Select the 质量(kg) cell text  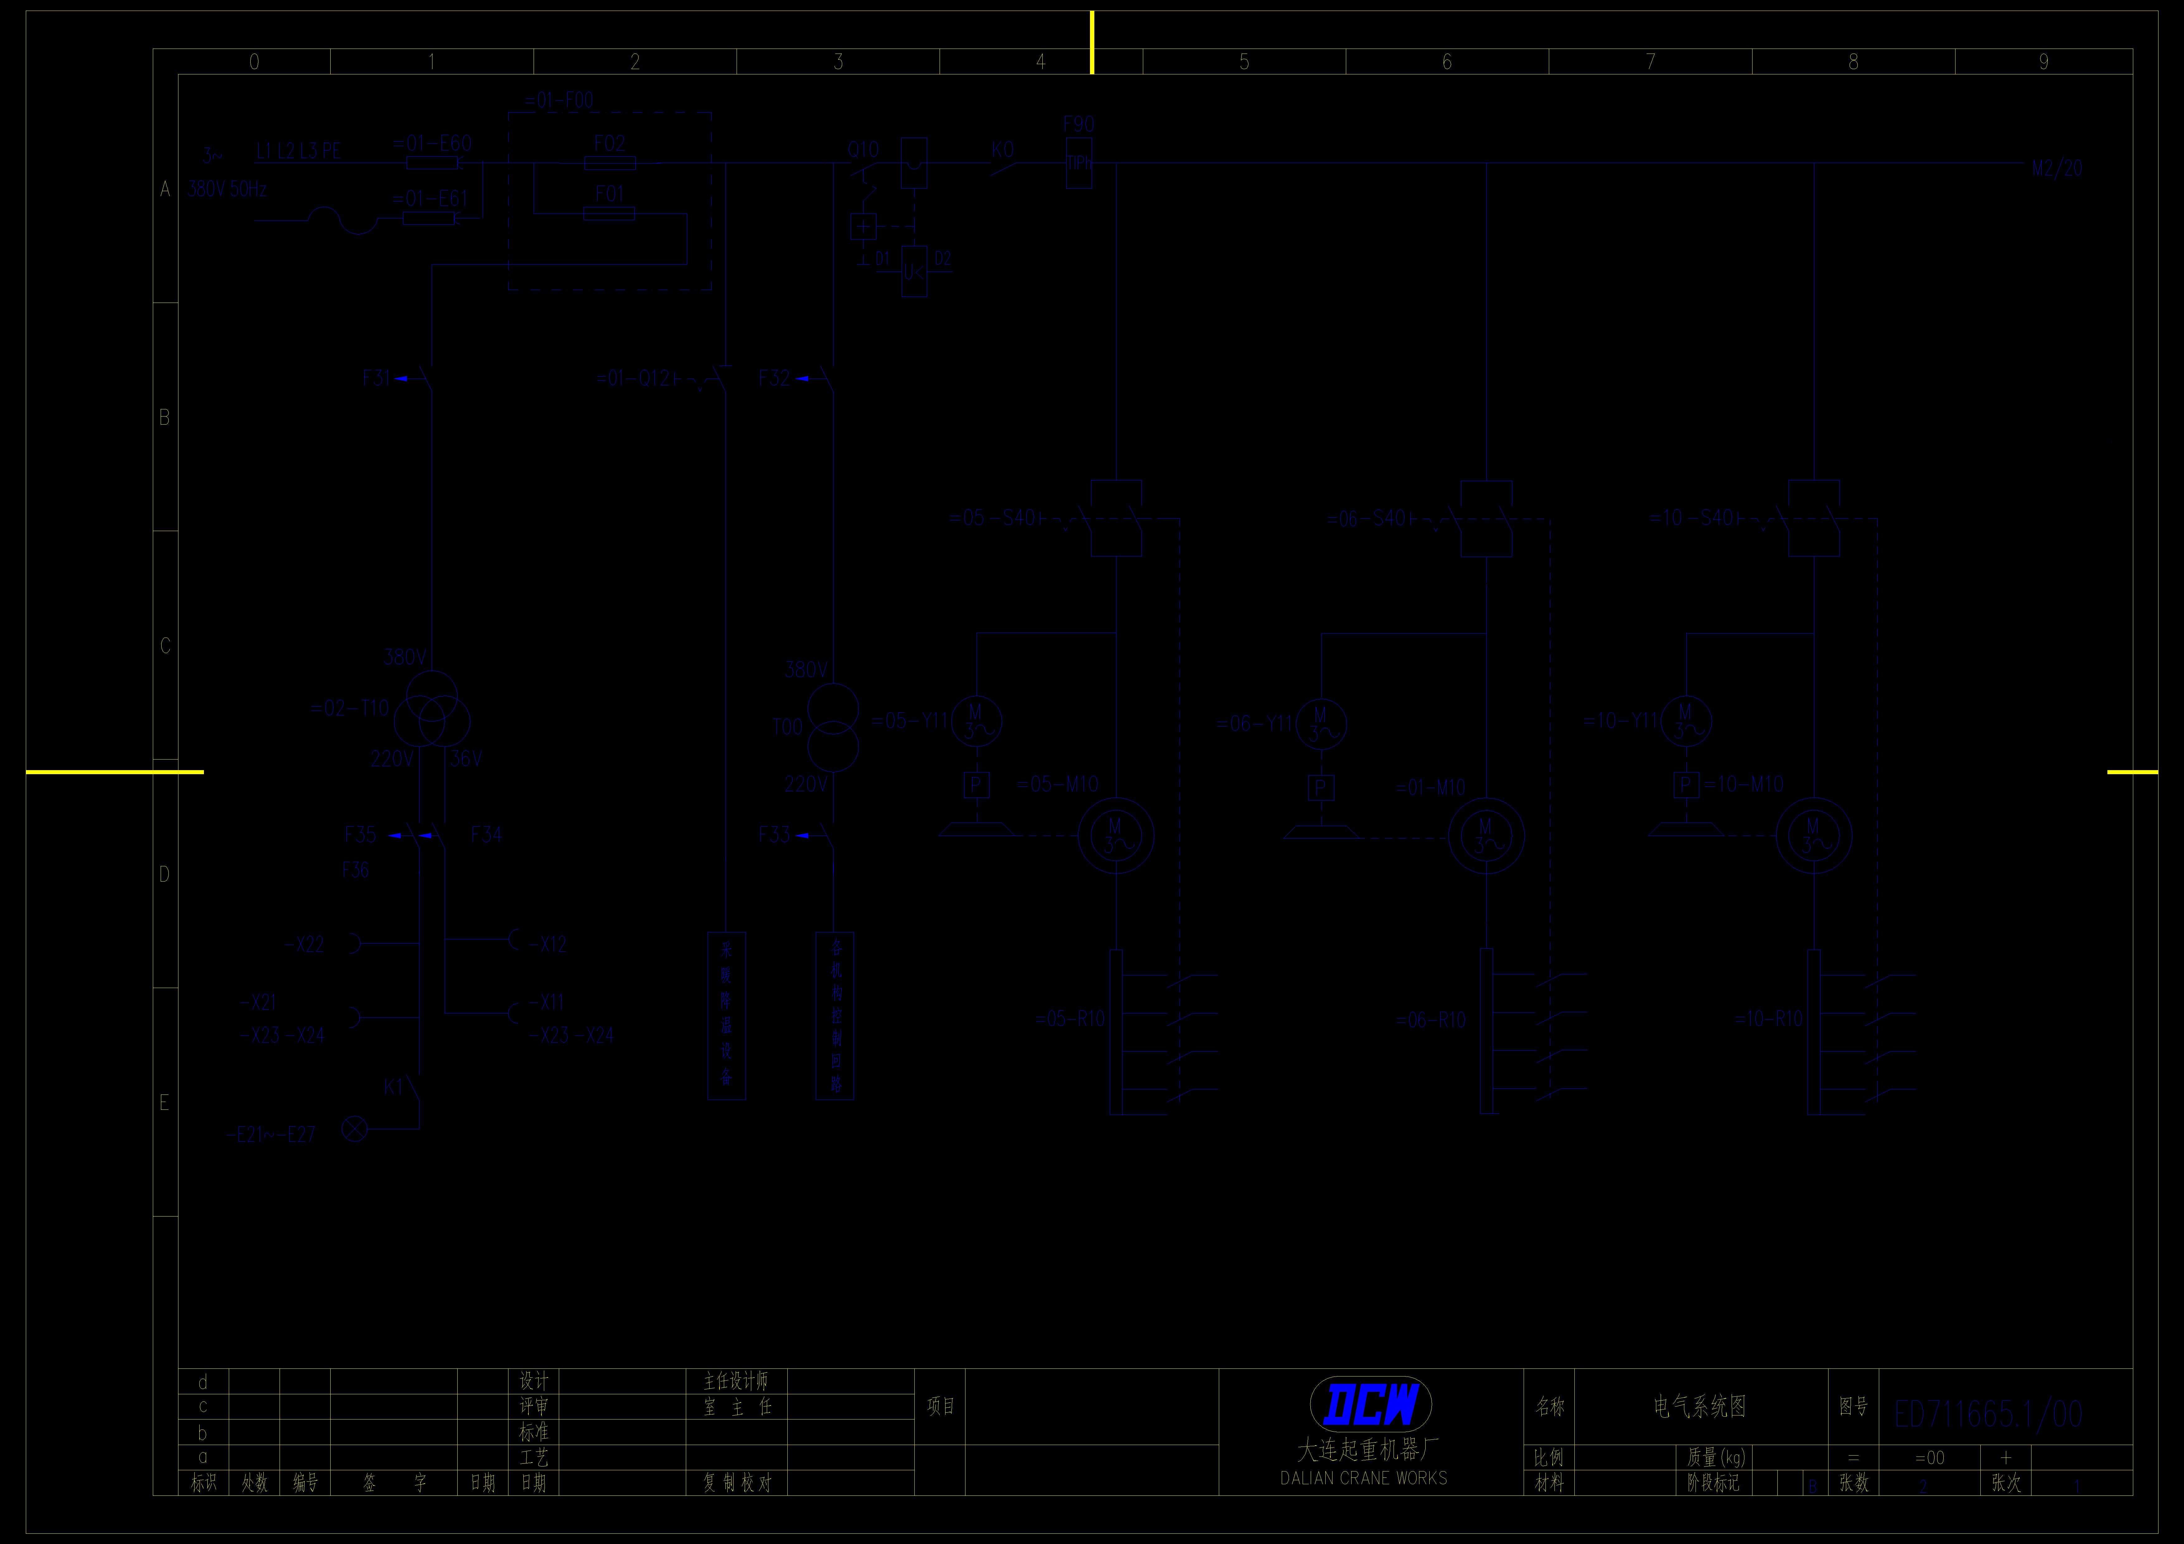pos(1716,1457)
